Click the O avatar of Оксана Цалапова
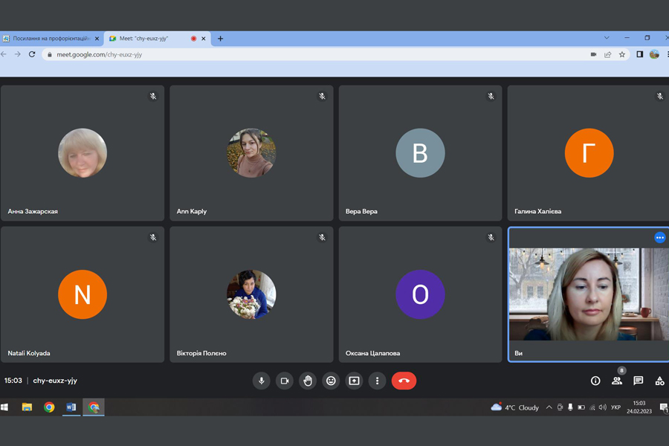The image size is (669, 446). (x=420, y=294)
